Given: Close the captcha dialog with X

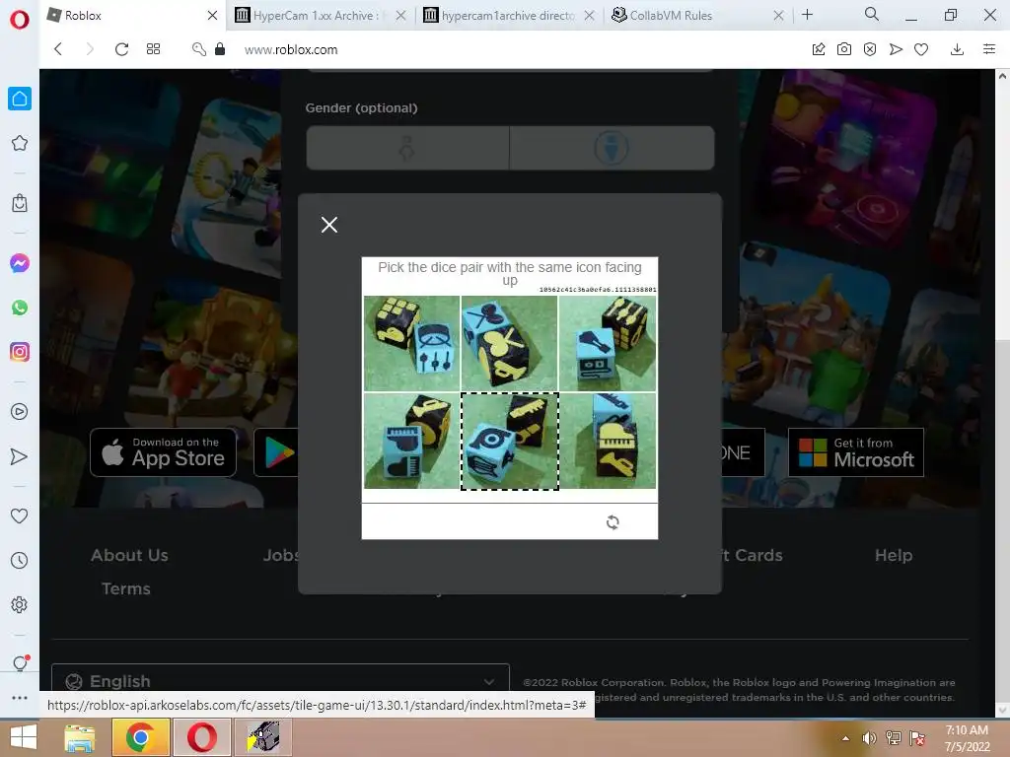Looking at the screenshot, I should [329, 225].
